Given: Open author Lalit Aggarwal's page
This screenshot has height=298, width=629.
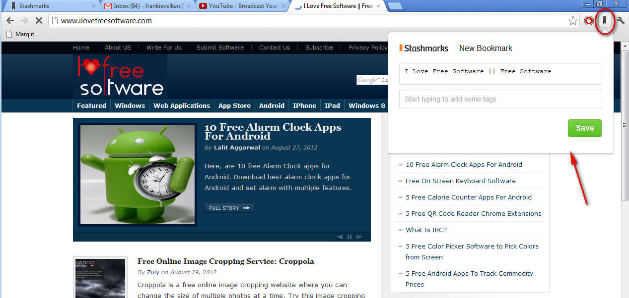Looking at the screenshot, I should (x=237, y=148).
